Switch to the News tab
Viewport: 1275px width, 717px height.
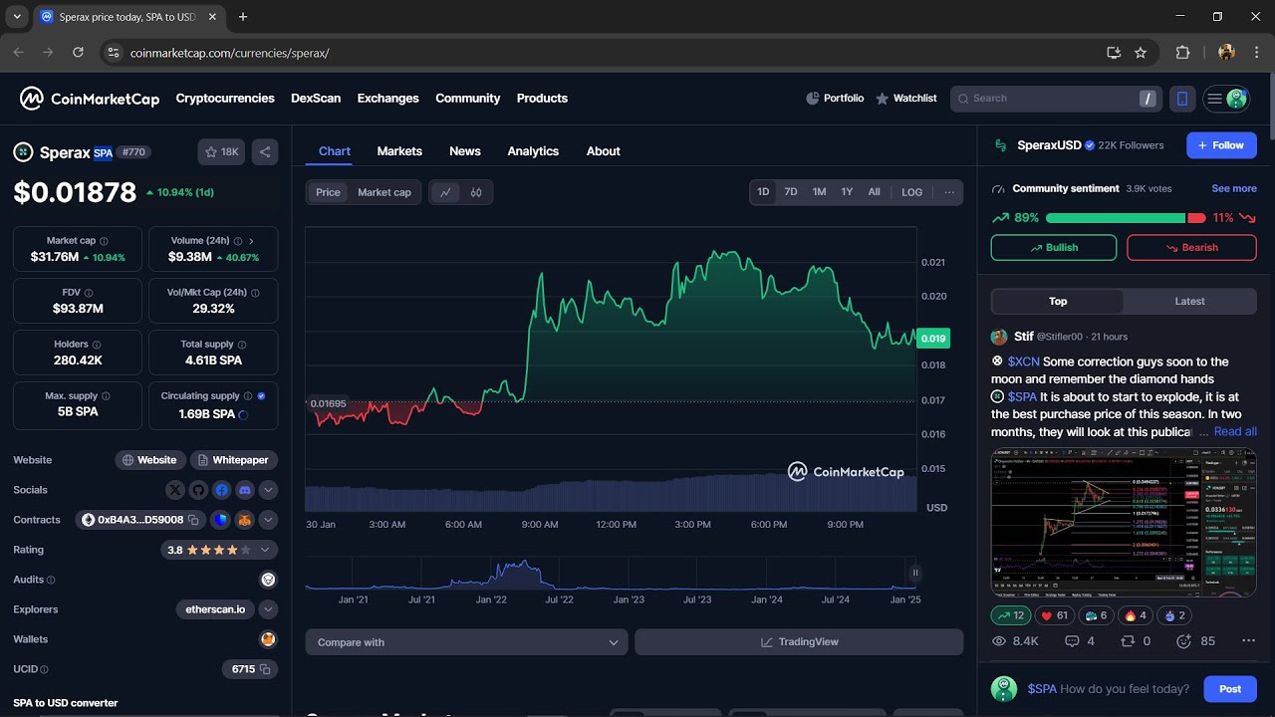coord(465,151)
